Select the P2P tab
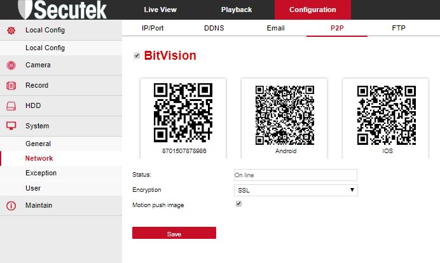The width and height of the screenshot is (440, 263). coord(337,28)
